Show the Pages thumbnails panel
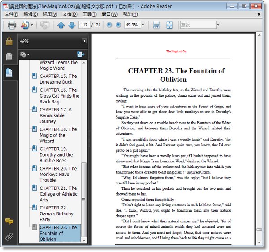Image resolution: width=269 pixels, height=252 pixels. [9, 57]
